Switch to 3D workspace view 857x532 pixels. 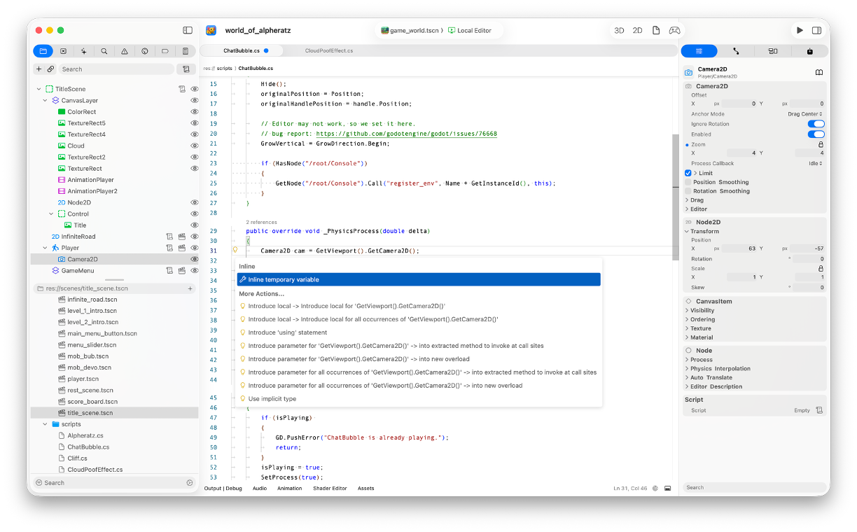pos(619,31)
